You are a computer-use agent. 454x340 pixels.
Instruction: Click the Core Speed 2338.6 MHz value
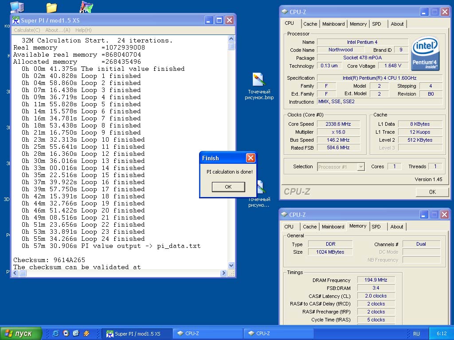pyautogui.click(x=338, y=124)
